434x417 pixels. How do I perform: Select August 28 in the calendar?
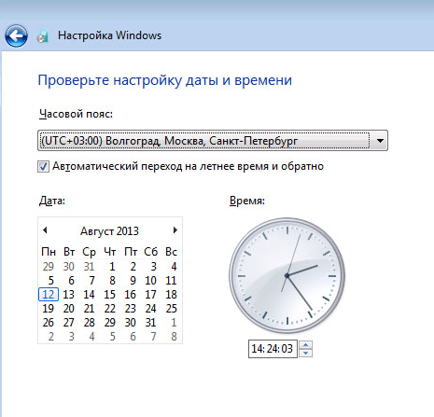tap(89, 323)
